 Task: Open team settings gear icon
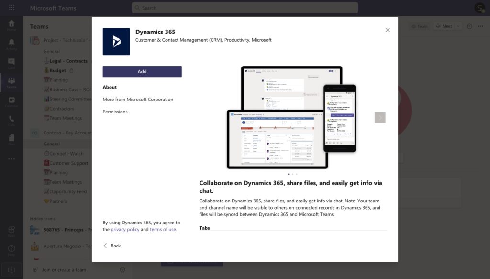122,269
